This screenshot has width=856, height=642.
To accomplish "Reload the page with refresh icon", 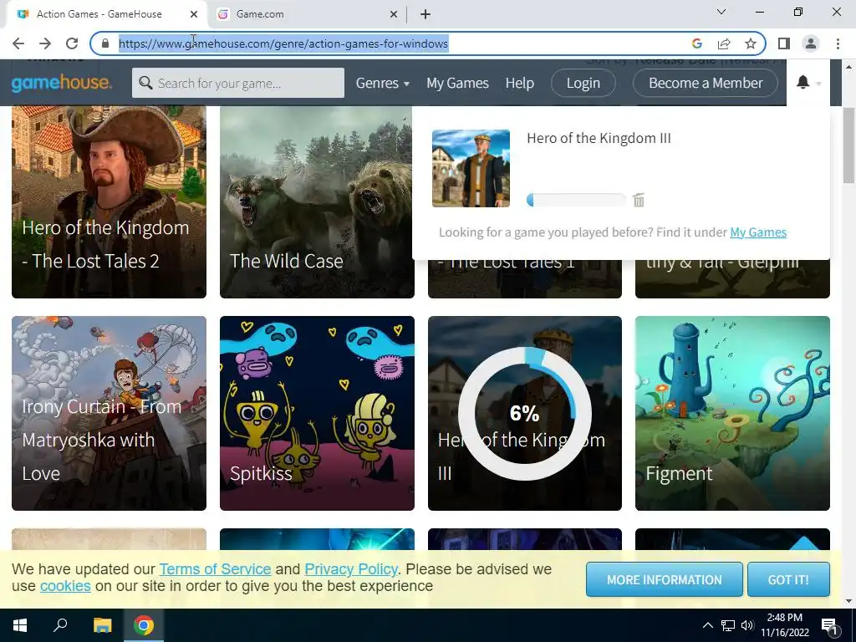I will (72, 43).
